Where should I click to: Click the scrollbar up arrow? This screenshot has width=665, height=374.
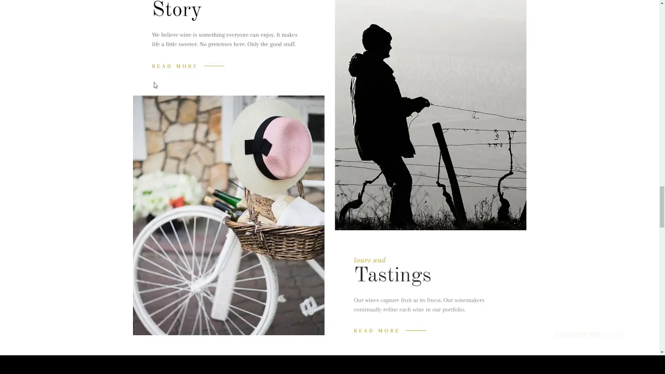click(662, 3)
